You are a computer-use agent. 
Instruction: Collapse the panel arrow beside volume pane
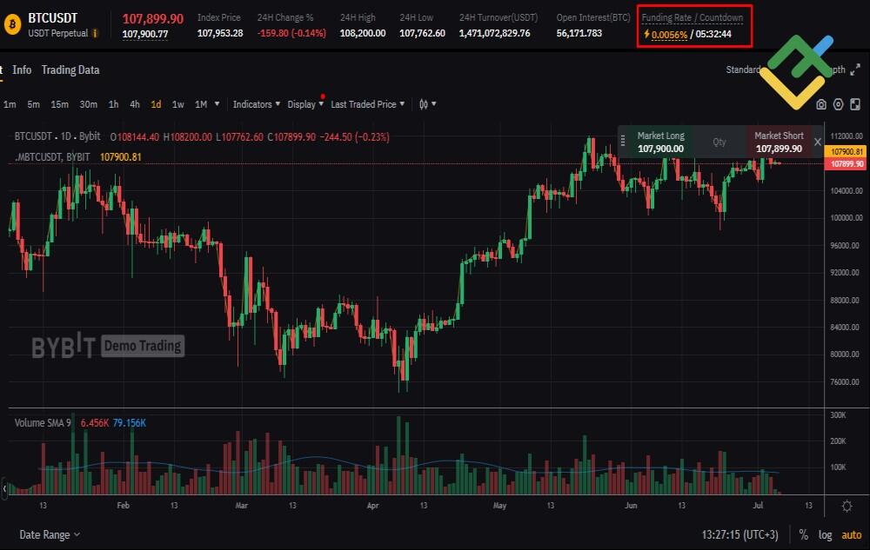[x=4, y=488]
